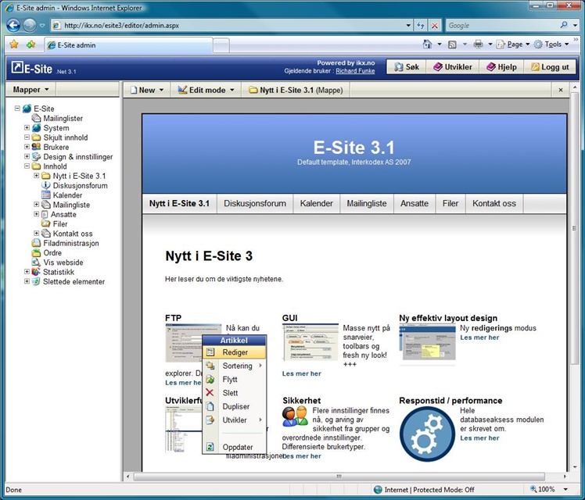Open the zoom level 100% dropdown
The height and width of the screenshot is (500, 585).
565,489
